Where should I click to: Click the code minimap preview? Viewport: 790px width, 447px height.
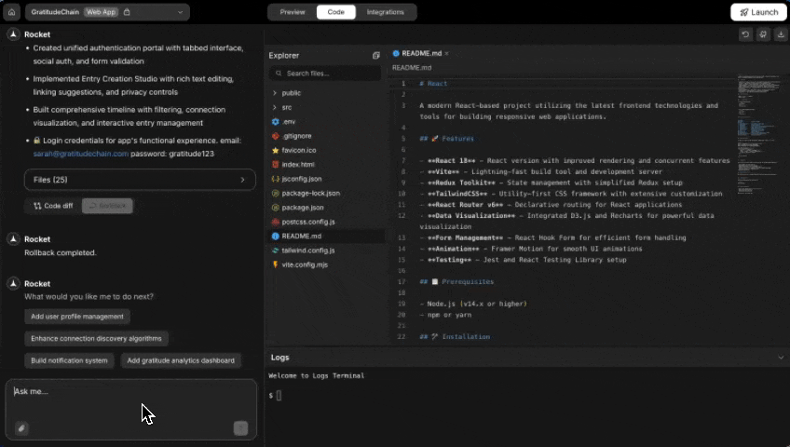pyautogui.click(x=760, y=135)
